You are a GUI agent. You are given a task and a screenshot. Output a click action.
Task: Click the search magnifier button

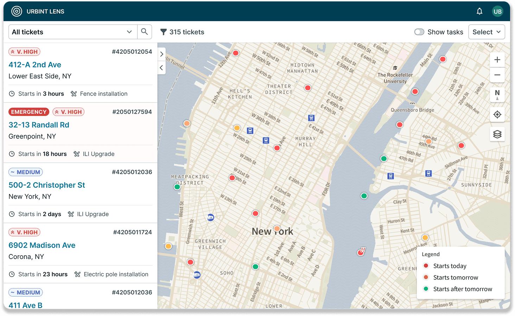pos(144,32)
